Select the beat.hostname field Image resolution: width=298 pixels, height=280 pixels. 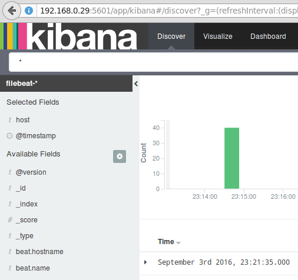39,252
